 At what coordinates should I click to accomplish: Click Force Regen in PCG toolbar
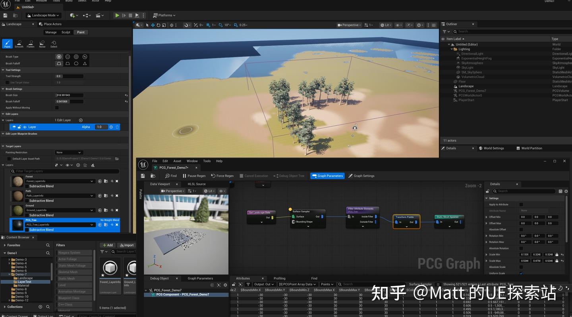(222, 176)
